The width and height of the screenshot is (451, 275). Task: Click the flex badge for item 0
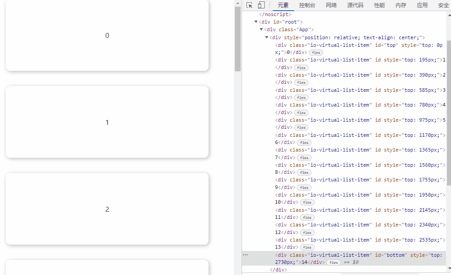click(316, 53)
